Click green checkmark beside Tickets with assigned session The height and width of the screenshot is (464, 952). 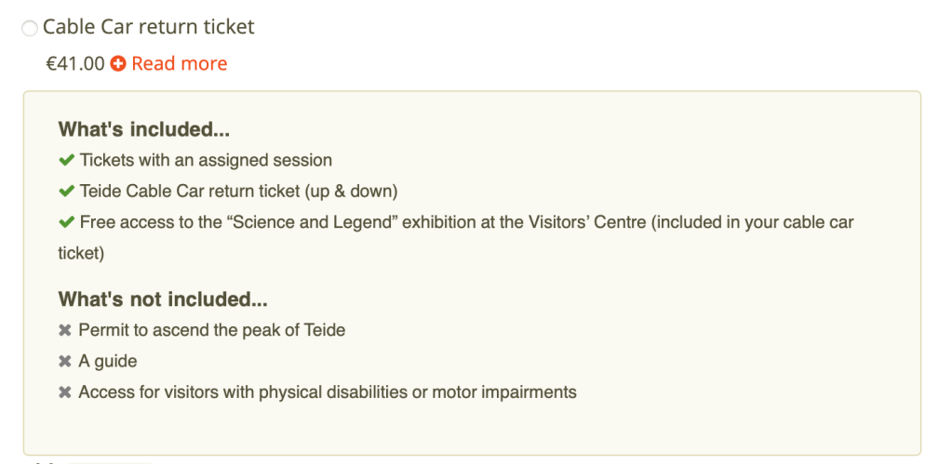(x=66, y=161)
